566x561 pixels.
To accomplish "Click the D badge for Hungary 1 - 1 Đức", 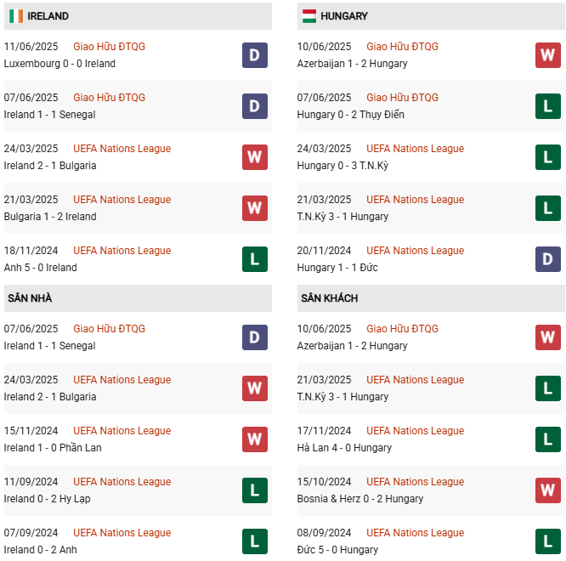I will [547, 259].
